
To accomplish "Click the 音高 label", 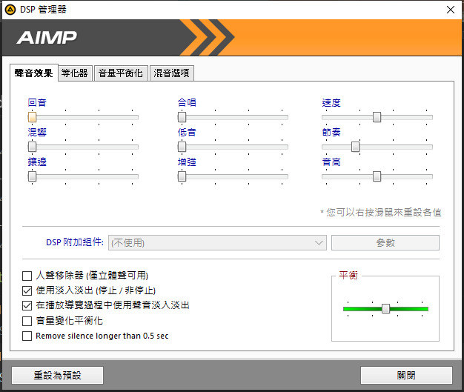I will 331,162.
